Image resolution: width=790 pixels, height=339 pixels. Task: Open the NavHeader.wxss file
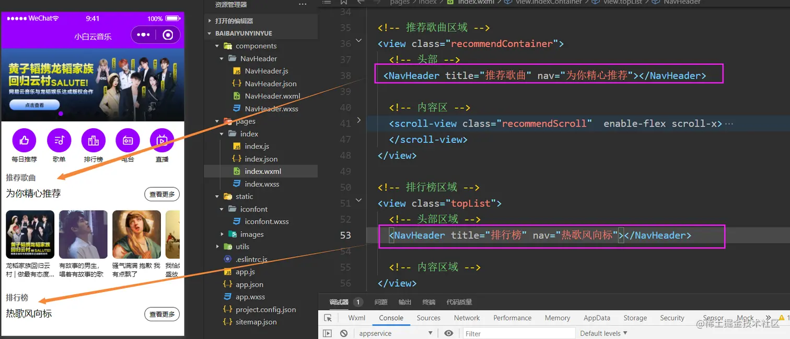pos(261,108)
